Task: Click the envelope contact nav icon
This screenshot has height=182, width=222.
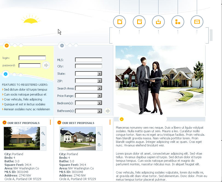Action: (x=197, y=22)
